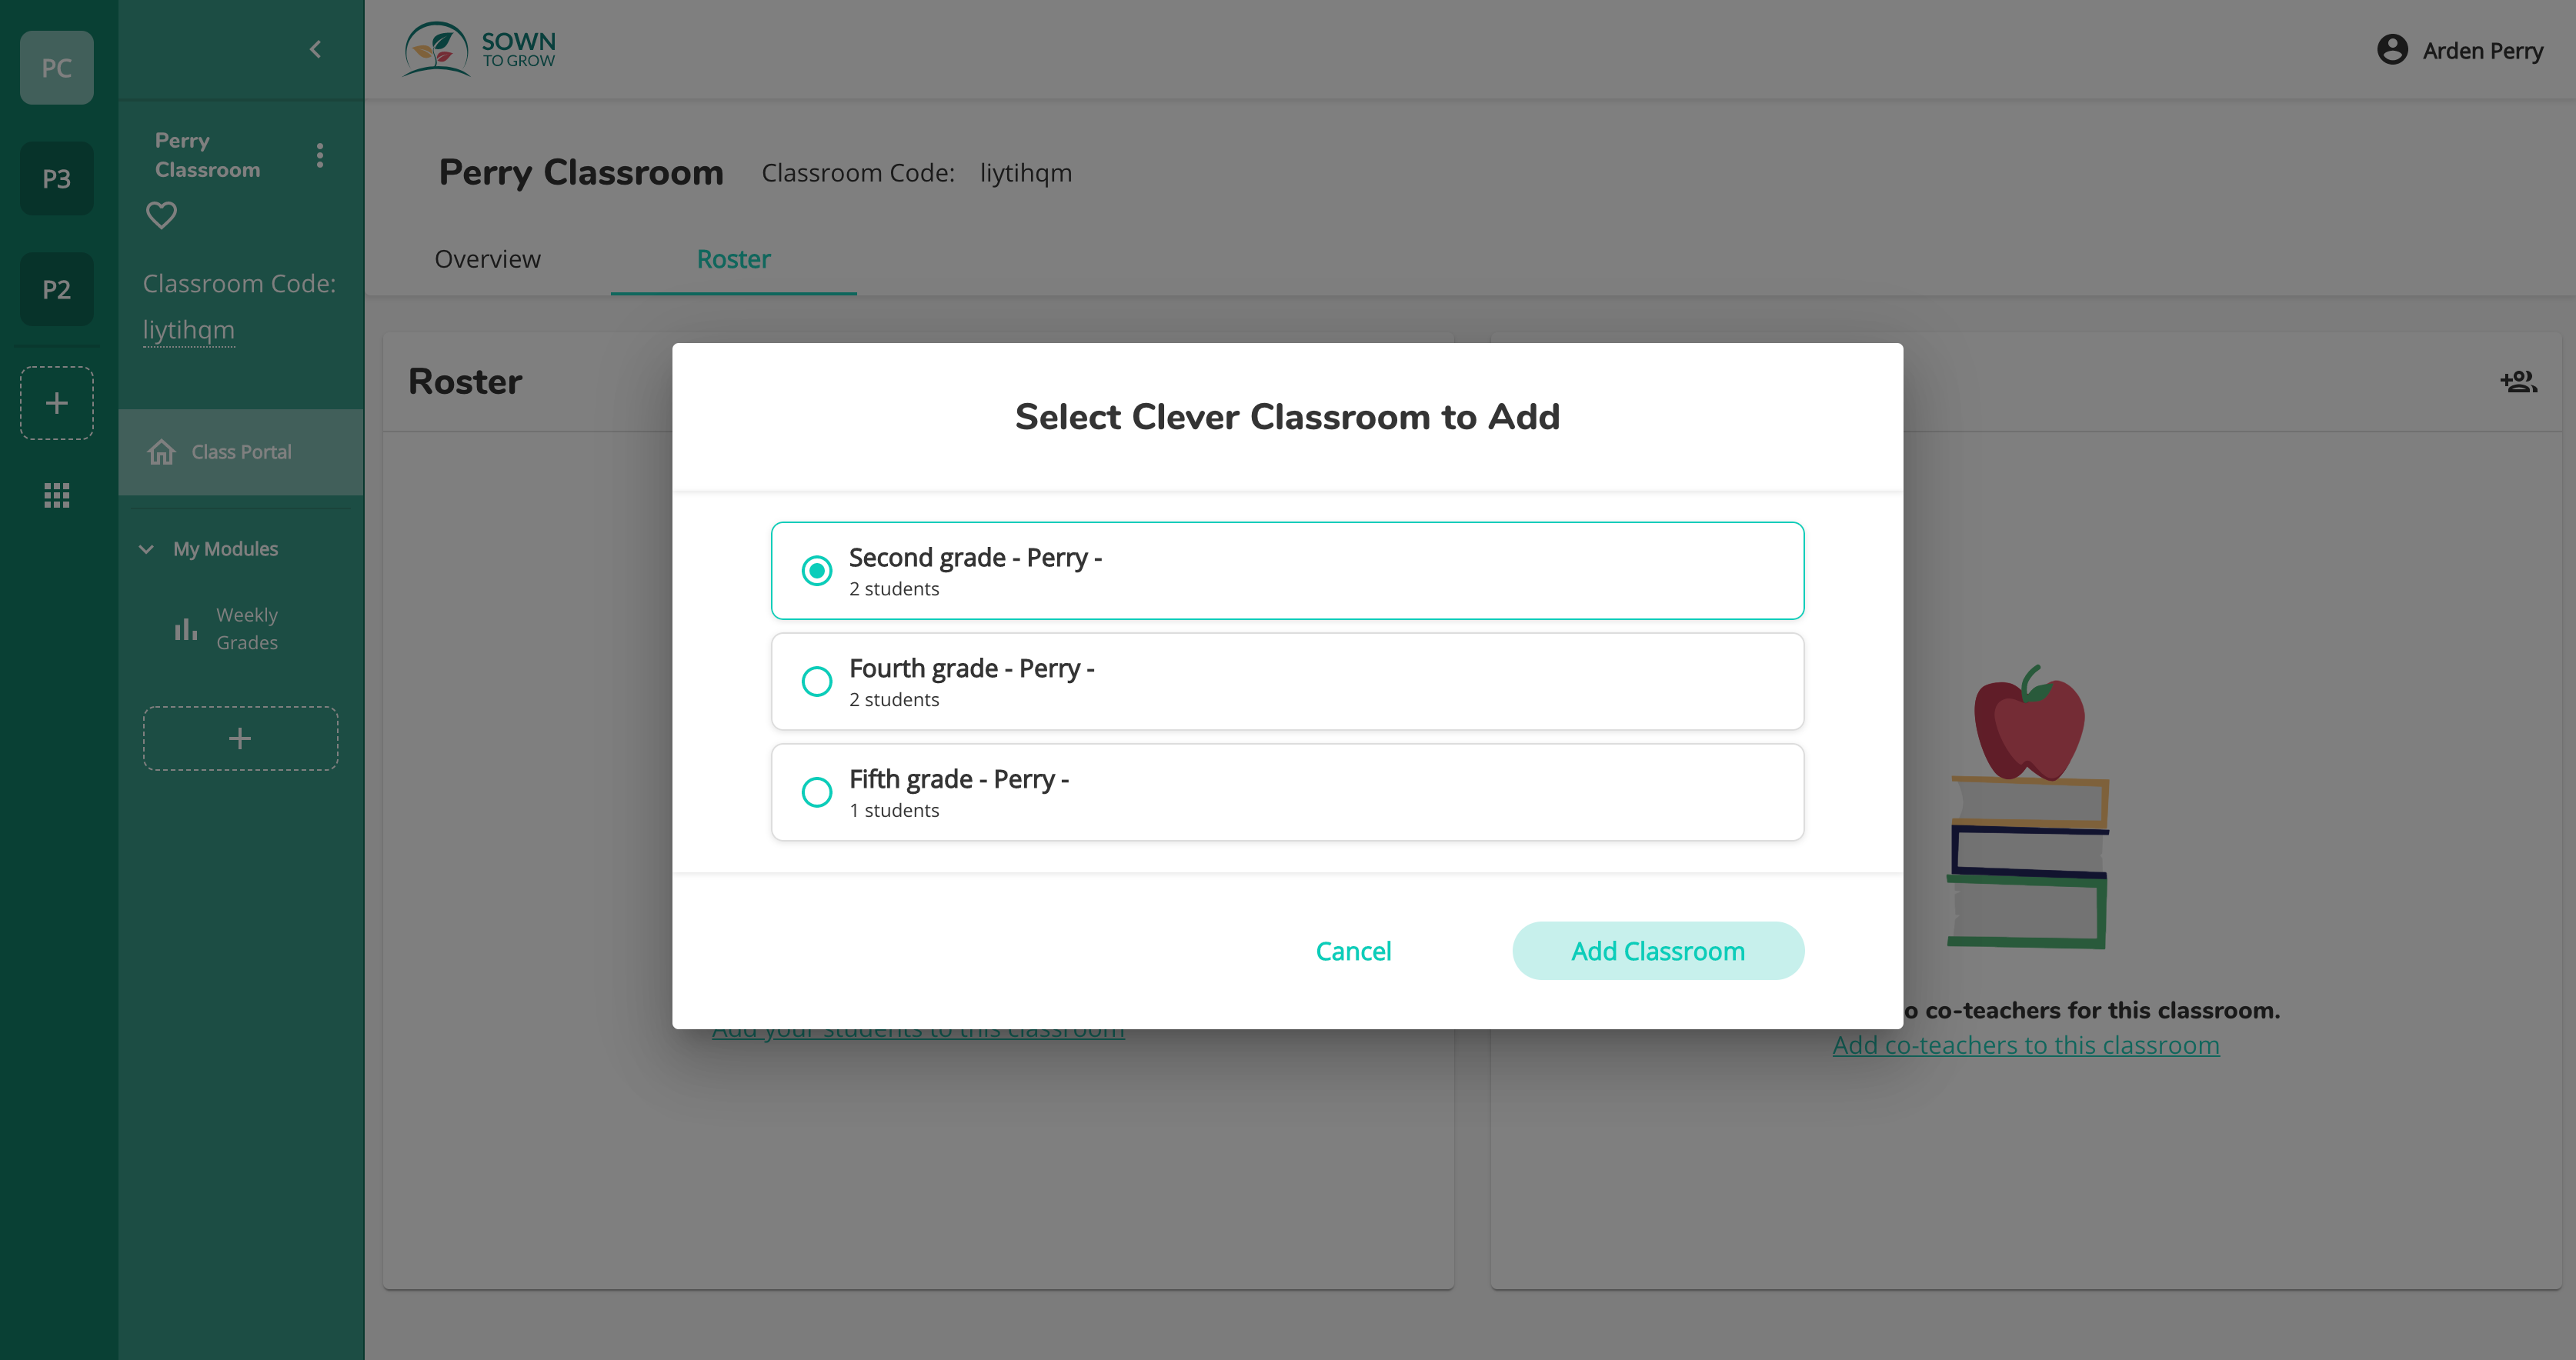Click the add new module plus button
This screenshot has height=1360, width=2576.
pyautogui.click(x=240, y=738)
